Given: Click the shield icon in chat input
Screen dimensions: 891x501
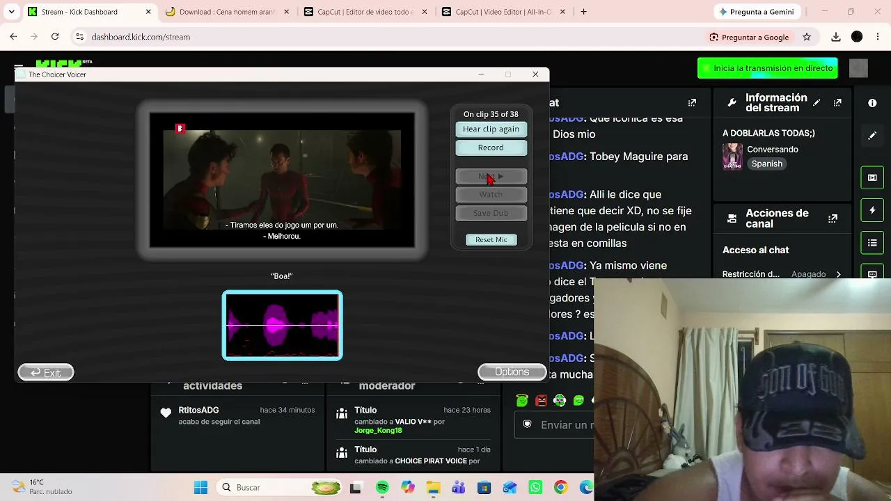Looking at the screenshot, I should click(x=528, y=424).
